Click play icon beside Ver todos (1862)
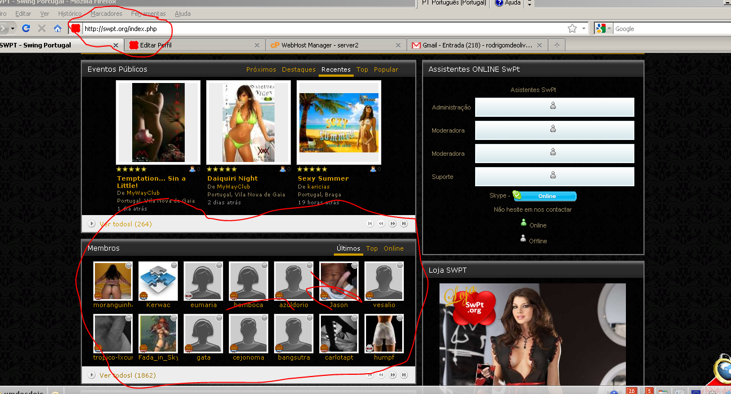Image resolution: width=731 pixels, height=394 pixels. tap(92, 375)
